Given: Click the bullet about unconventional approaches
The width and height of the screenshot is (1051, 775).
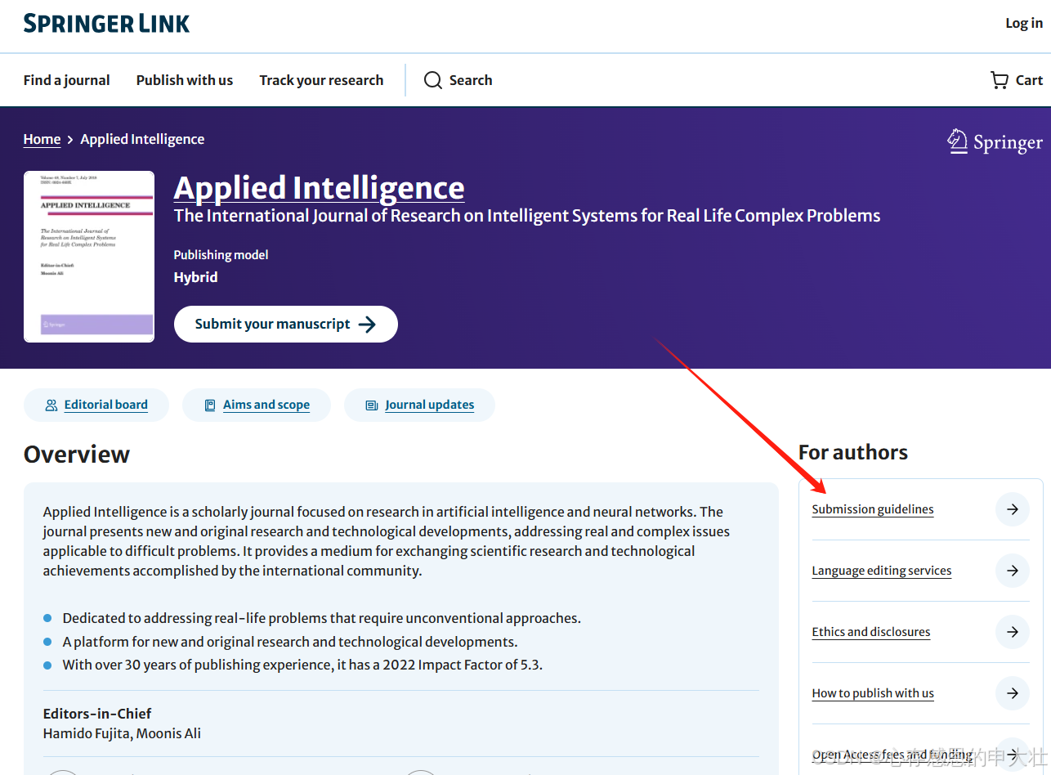Looking at the screenshot, I should click(322, 618).
